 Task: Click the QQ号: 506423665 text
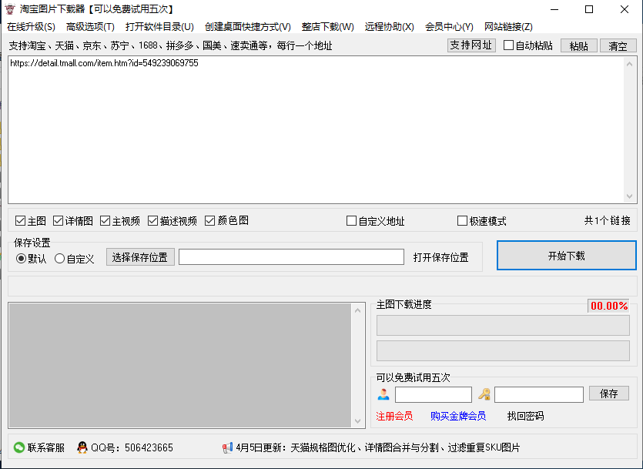coord(132,447)
